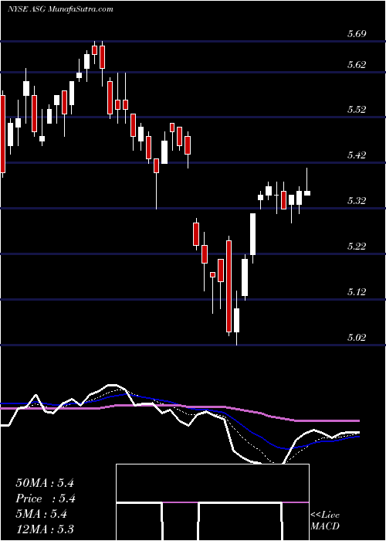Select the 5.62 price level label

(x=357, y=64)
